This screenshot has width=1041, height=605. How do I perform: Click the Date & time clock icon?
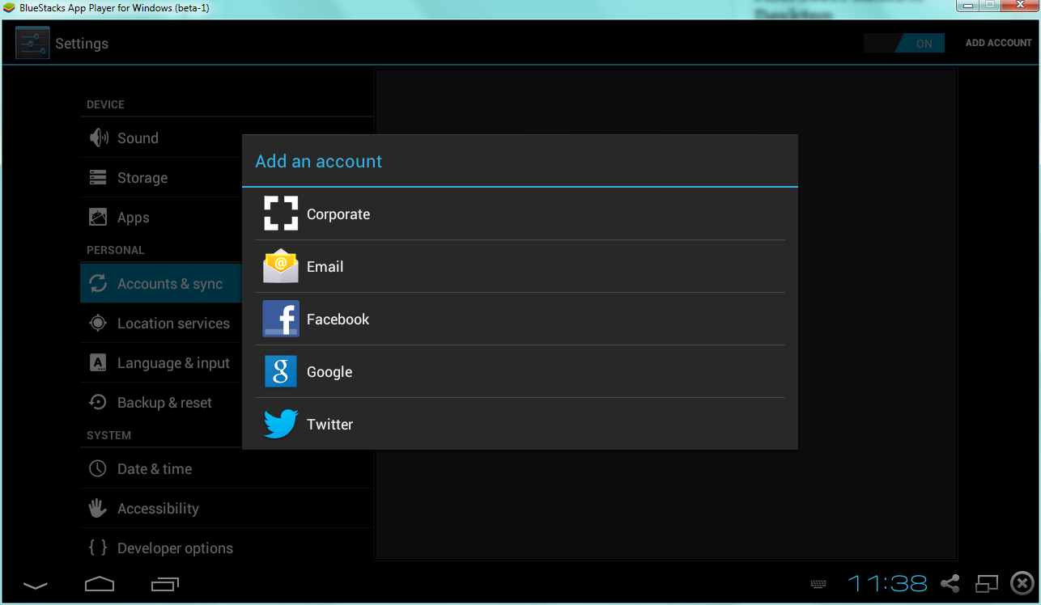coord(98,468)
